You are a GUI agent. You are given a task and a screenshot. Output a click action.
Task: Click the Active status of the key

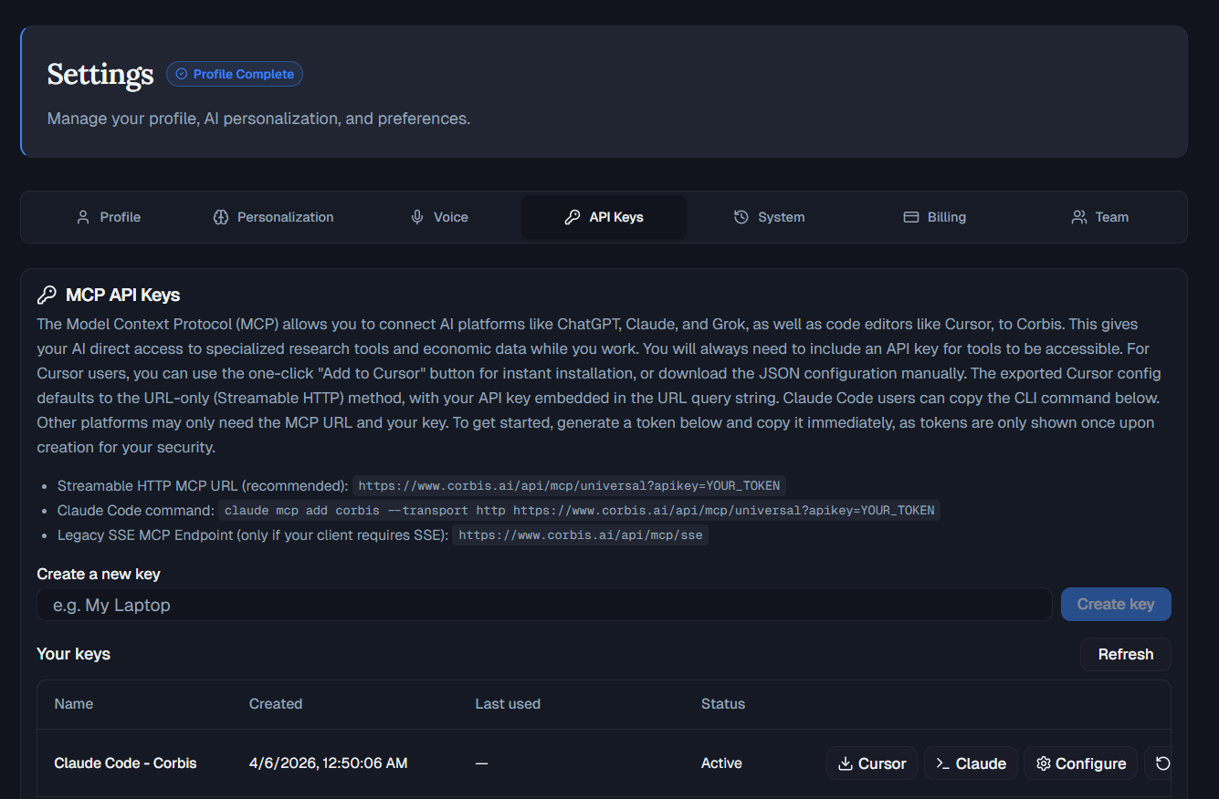coord(721,763)
